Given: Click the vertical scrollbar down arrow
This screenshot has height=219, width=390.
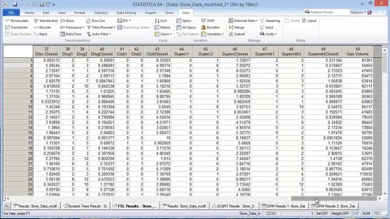Looking at the screenshot, I should coord(385,193).
